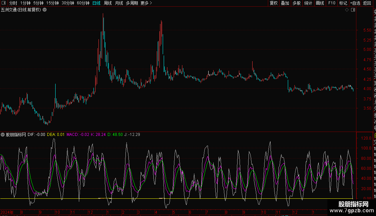
Task: Toggle the right panel layout icon
Action: [x=353, y=10]
